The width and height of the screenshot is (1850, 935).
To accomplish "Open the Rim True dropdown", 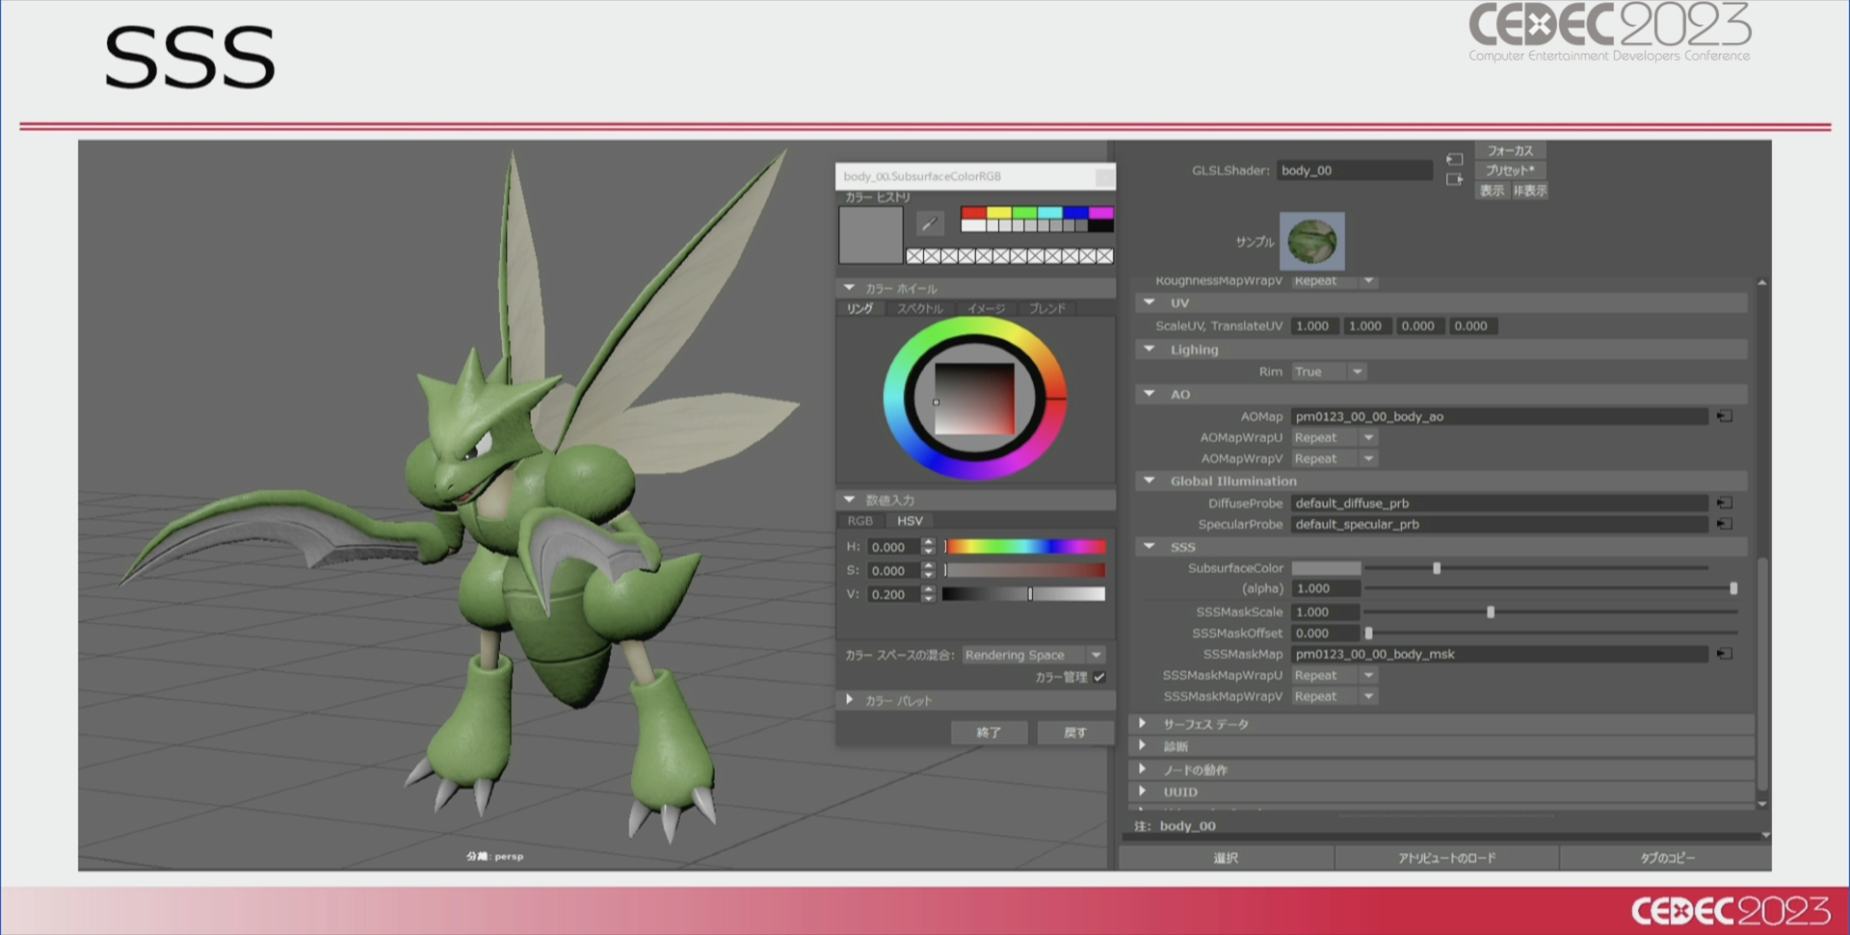I will [x=1357, y=372].
